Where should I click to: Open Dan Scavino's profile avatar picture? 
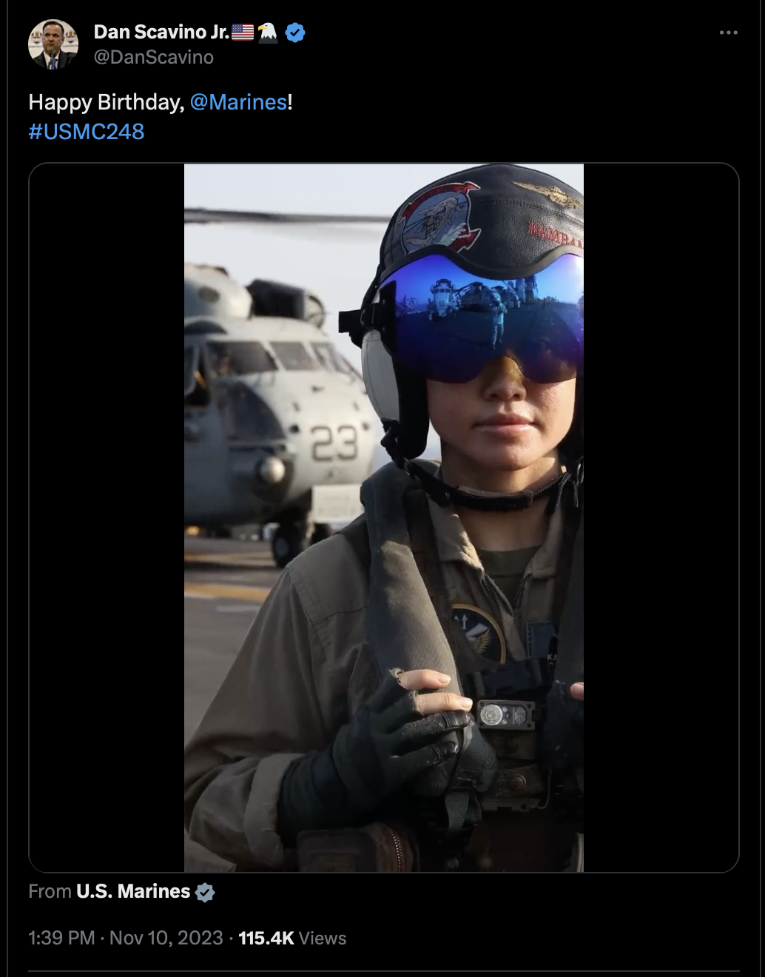point(53,44)
